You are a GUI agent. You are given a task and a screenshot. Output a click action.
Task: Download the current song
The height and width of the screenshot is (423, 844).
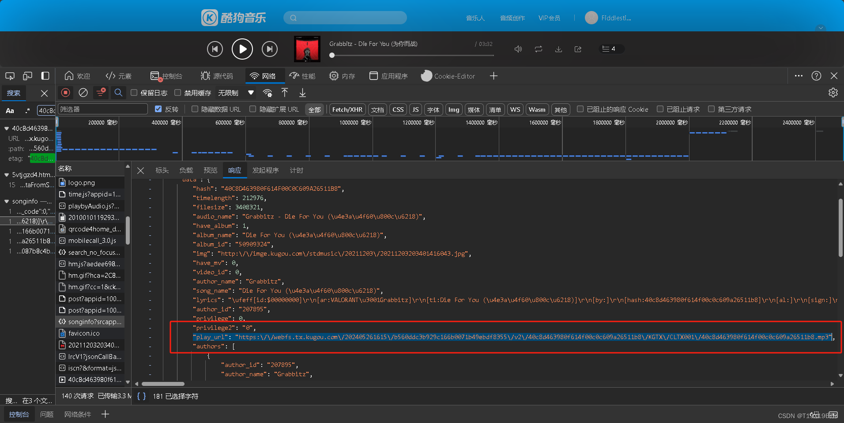point(558,49)
